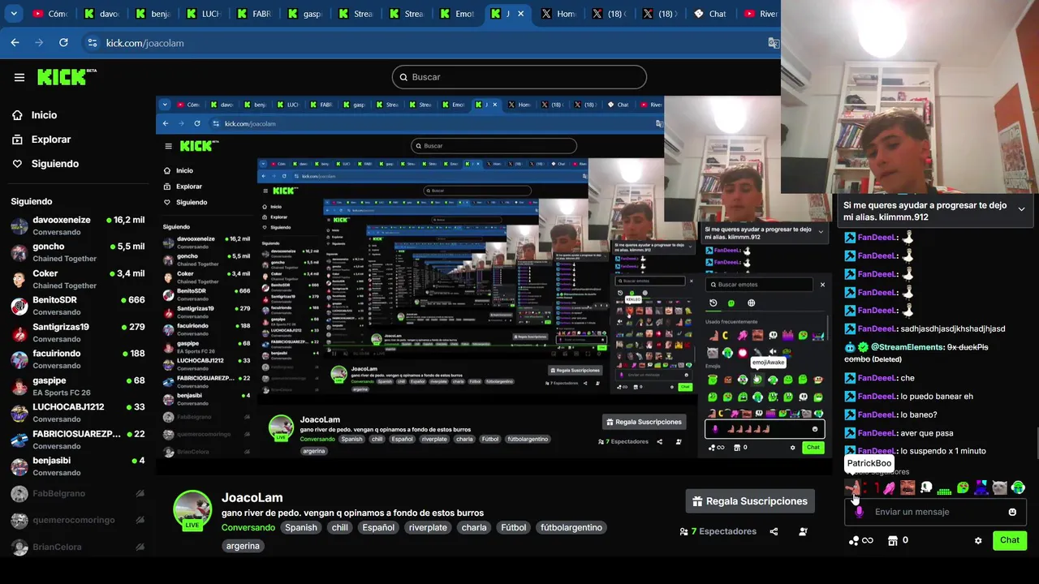Screen dimensions: 1039x584
Task: Send the green keyboard emote
Action: [944, 492]
